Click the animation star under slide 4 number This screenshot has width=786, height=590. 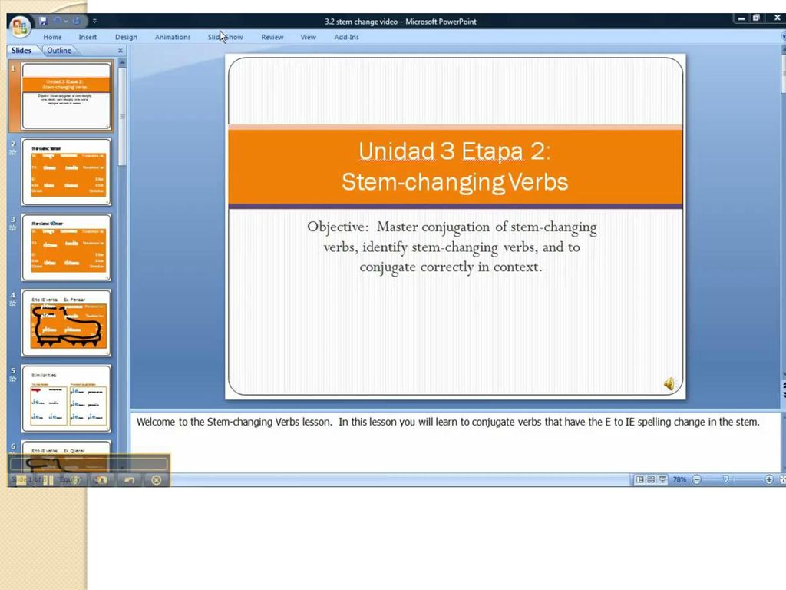pyautogui.click(x=13, y=303)
